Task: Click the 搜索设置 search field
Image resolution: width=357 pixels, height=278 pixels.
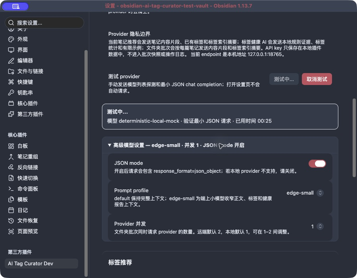Action: tap(44, 23)
